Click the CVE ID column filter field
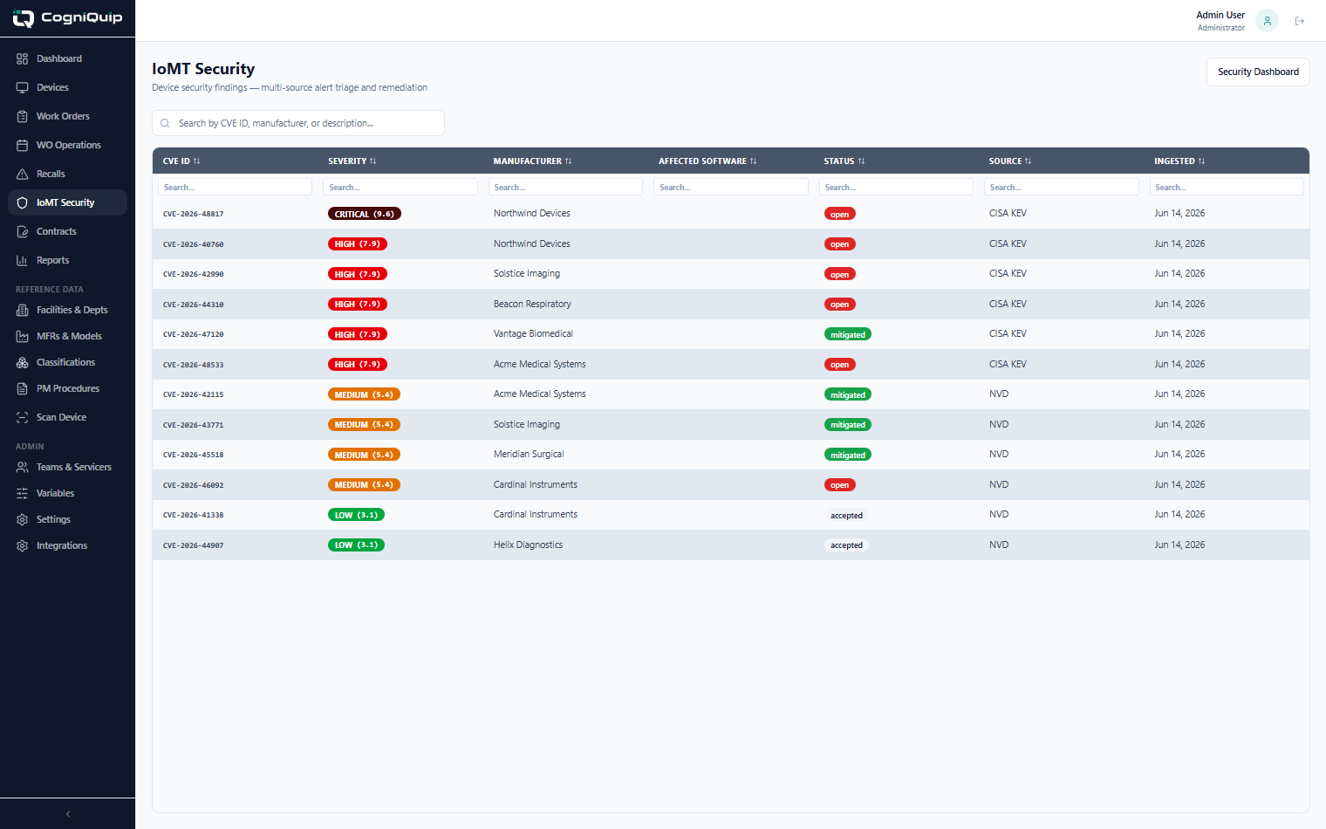 coord(235,187)
